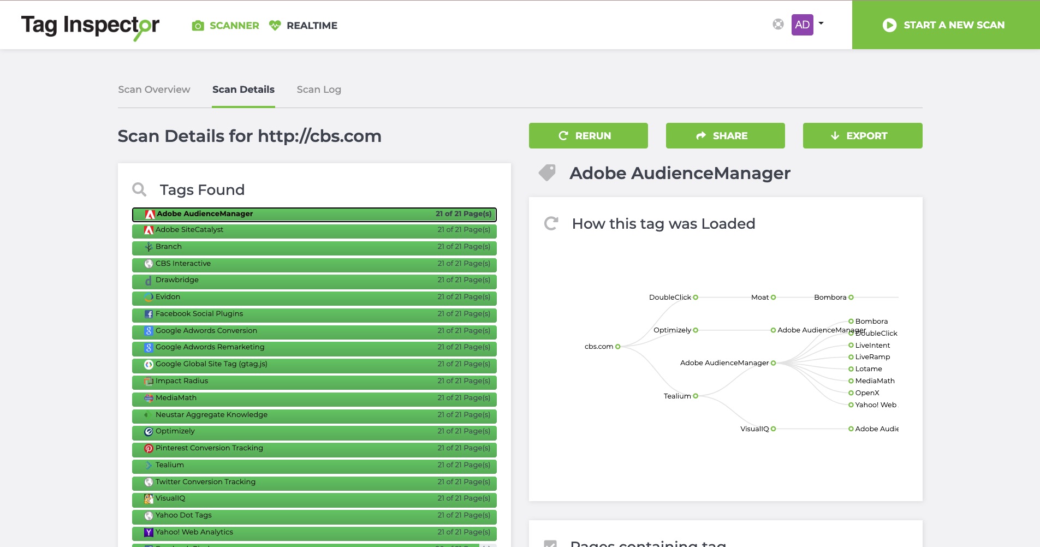Click the cbs.com root node in the graph
Image resolution: width=1040 pixels, height=547 pixels.
(618, 347)
